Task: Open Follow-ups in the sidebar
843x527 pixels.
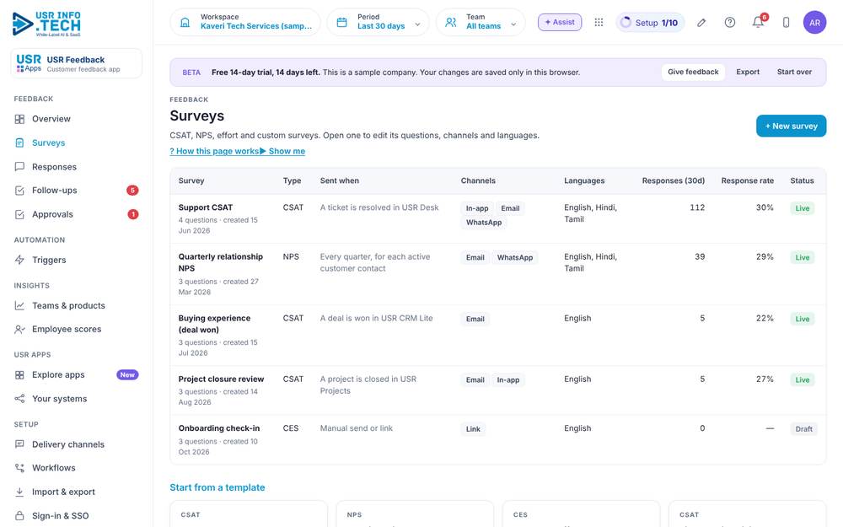Action: click(x=77, y=191)
